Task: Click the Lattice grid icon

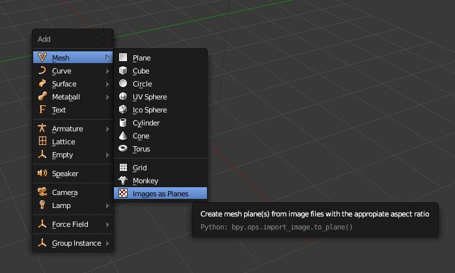Action: tap(42, 141)
